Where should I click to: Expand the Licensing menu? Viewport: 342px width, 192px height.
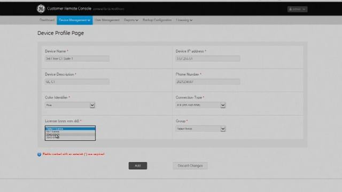[184, 20]
